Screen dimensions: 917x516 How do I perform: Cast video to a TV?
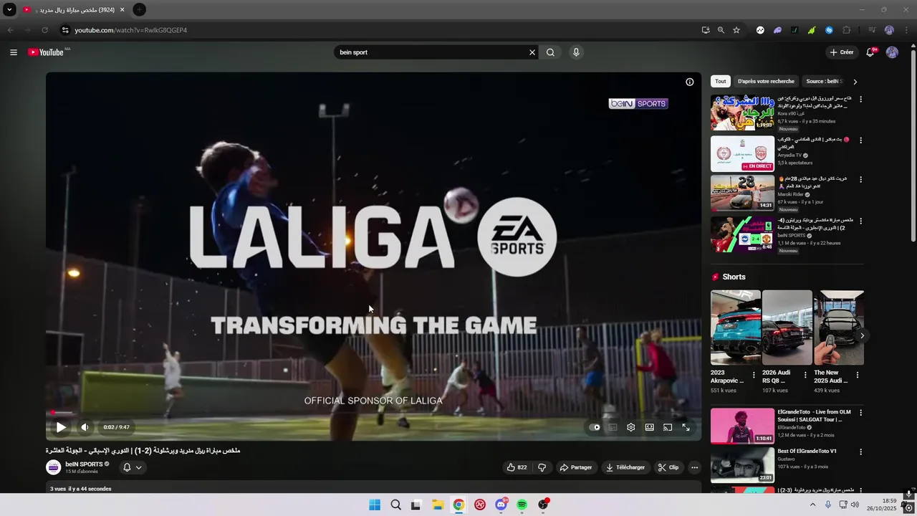click(668, 427)
